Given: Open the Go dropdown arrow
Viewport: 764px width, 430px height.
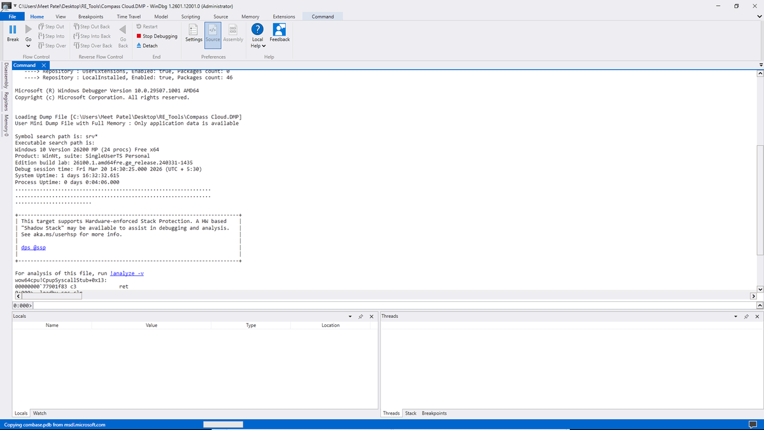Looking at the screenshot, I should tap(28, 46).
